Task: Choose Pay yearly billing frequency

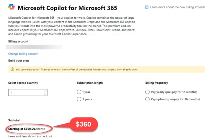Action: coord(147,92)
